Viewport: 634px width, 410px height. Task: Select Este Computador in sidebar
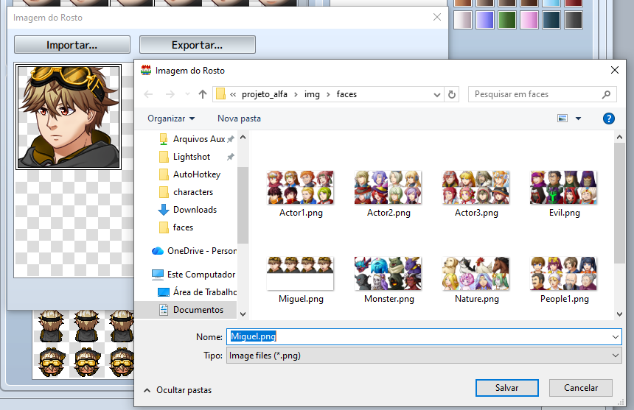(x=193, y=275)
